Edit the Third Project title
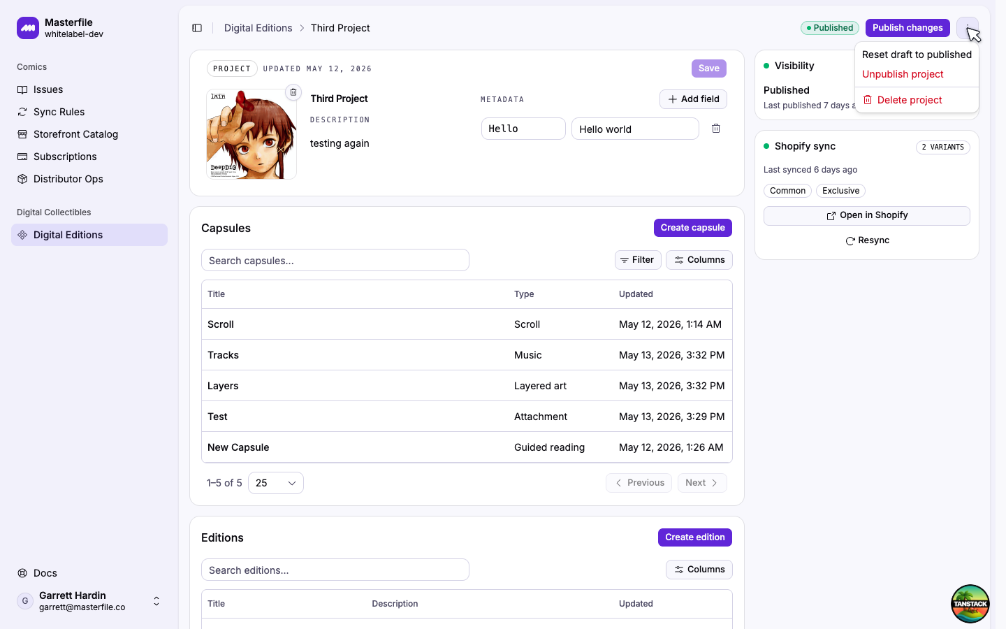The height and width of the screenshot is (629, 1006). [339, 99]
